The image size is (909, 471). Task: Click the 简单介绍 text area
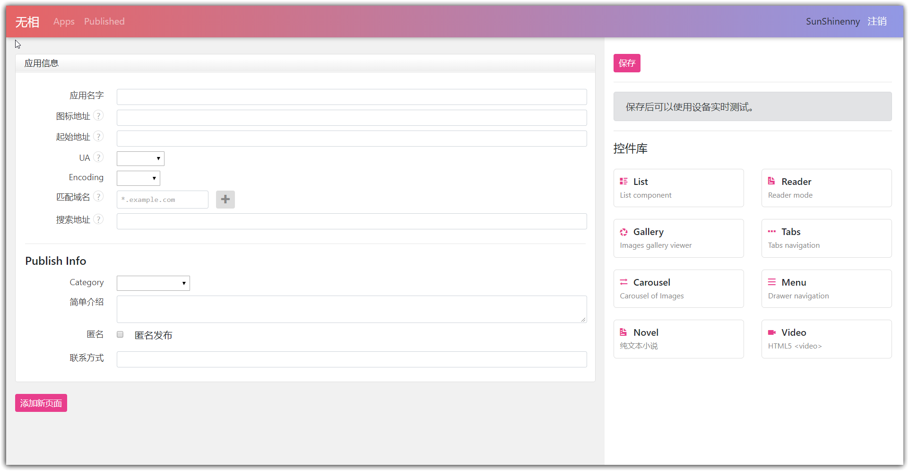tap(352, 309)
